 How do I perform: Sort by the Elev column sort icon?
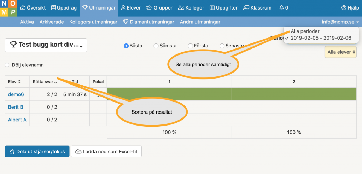tap(19, 82)
